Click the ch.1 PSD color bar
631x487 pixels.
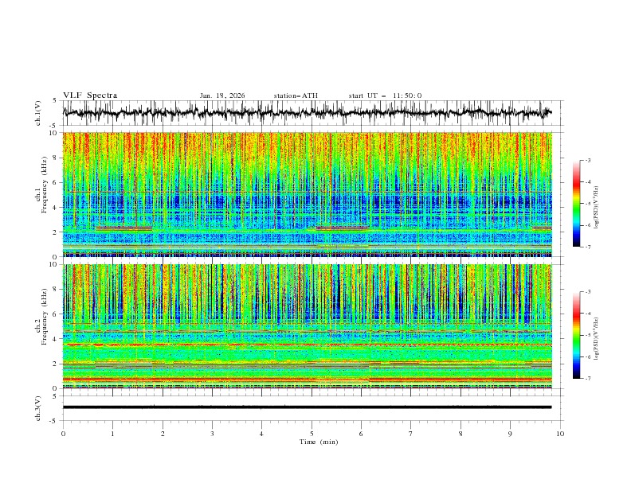pos(576,204)
